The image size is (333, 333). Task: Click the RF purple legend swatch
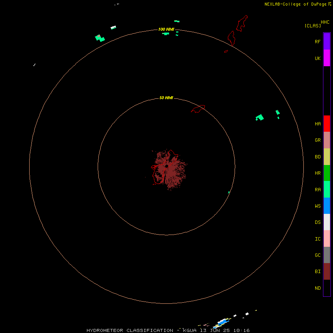coord(327,41)
